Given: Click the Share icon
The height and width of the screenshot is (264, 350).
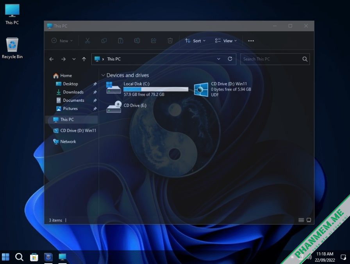Looking at the screenshot, I should pyautogui.click(x=154, y=41).
